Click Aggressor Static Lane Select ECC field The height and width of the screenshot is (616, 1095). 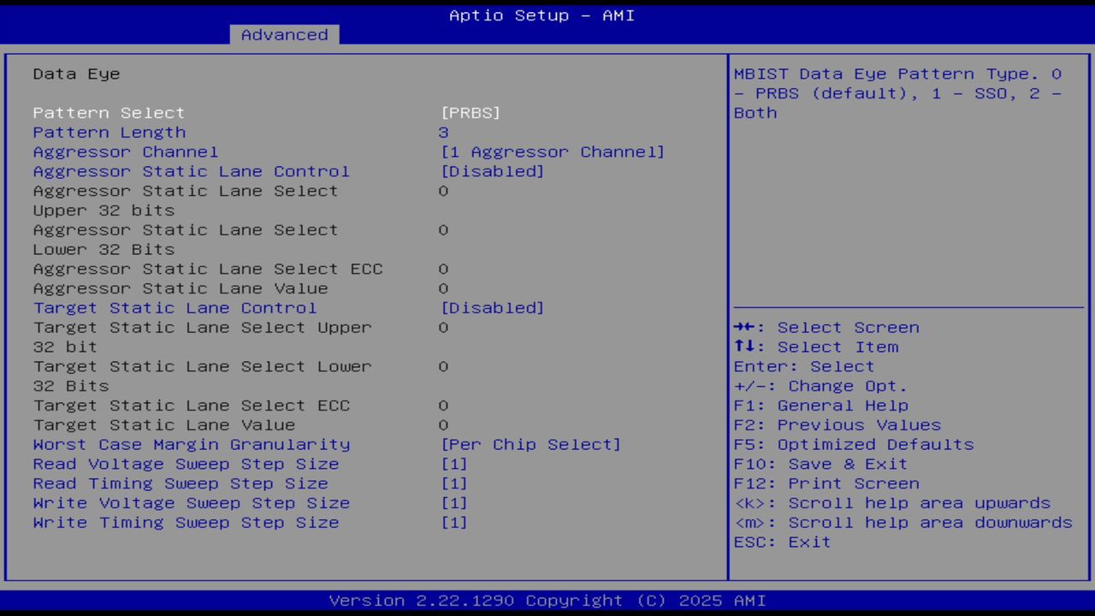pyautogui.click(x=208, y=269)
